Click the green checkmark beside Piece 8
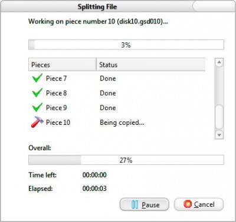Viewport: 236px width, 222px height. (37, 92)
